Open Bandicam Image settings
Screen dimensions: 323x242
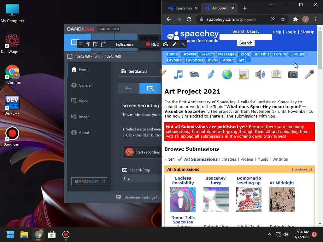pyautogui.click(x=80, y=117)
